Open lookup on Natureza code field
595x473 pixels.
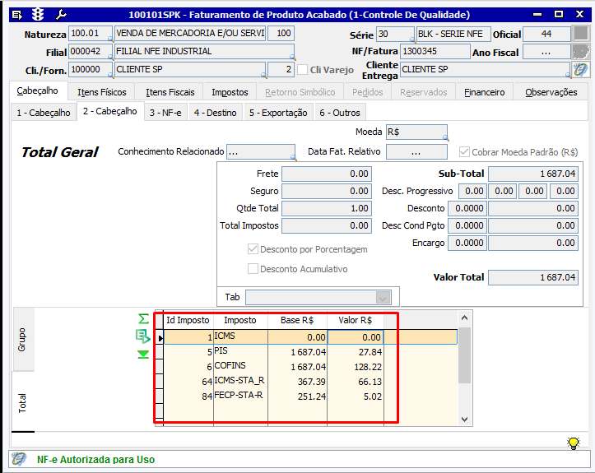110,39
